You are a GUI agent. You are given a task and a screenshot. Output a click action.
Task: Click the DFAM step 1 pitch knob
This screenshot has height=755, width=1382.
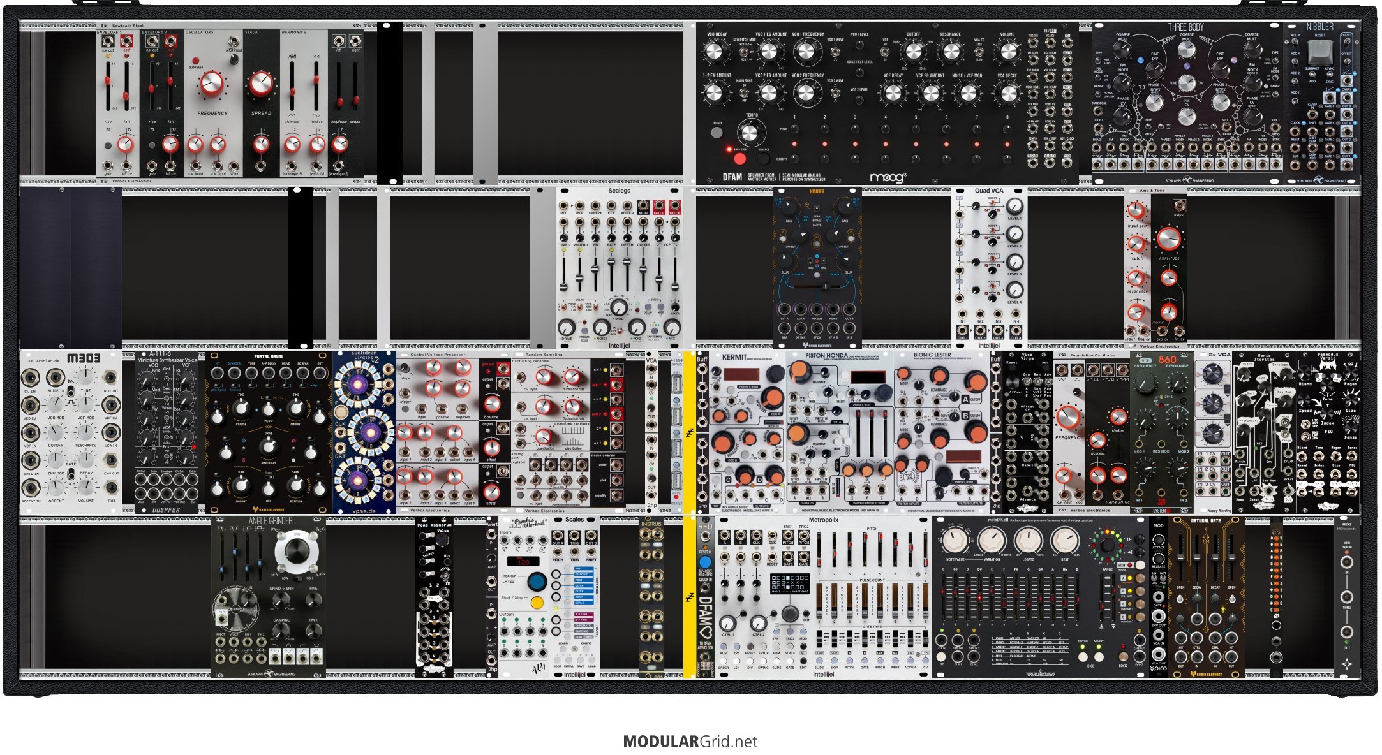[x=794, y=128]
